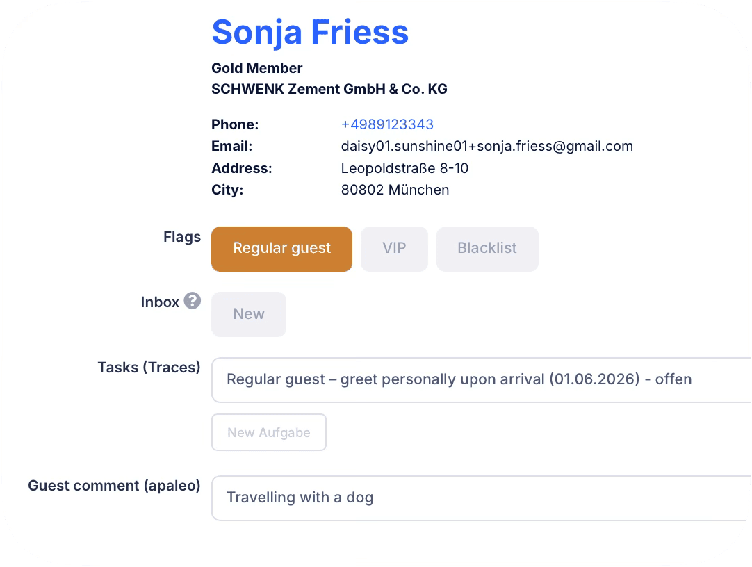
Task: Click the Gold Member status text
Action: 257,68
